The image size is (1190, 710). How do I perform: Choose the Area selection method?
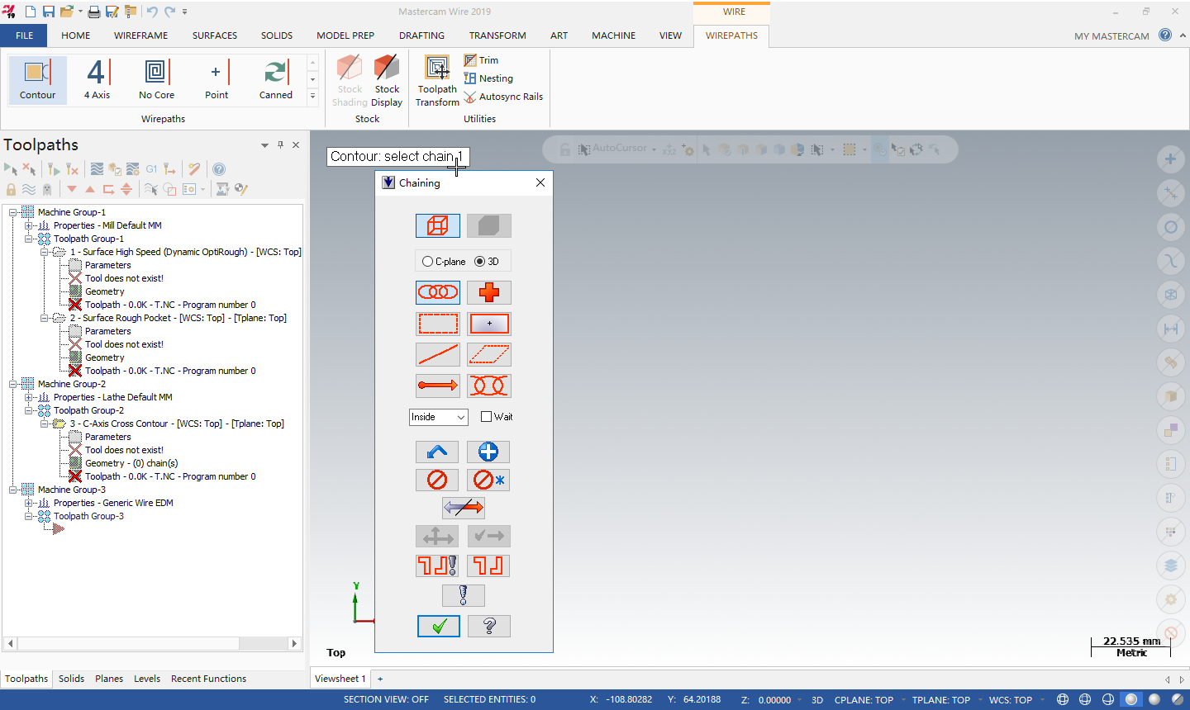click(x=489, y=324)
